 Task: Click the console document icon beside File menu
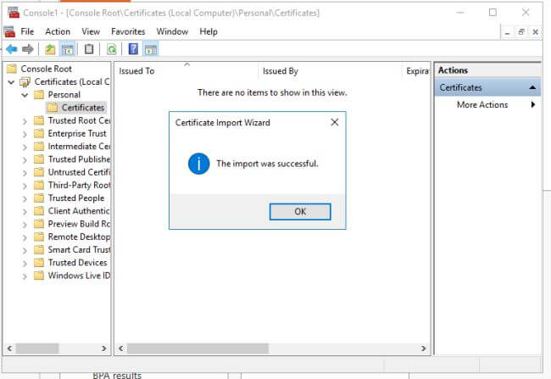pyautogui.click(x=9, y=32)
